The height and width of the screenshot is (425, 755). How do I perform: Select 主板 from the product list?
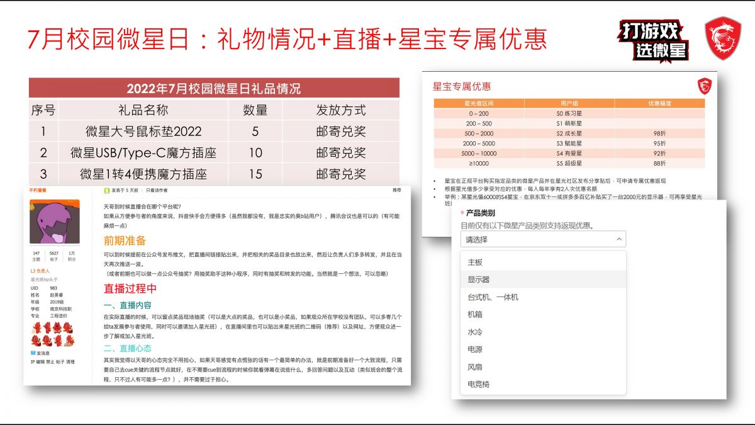click(x=543, y=262)
